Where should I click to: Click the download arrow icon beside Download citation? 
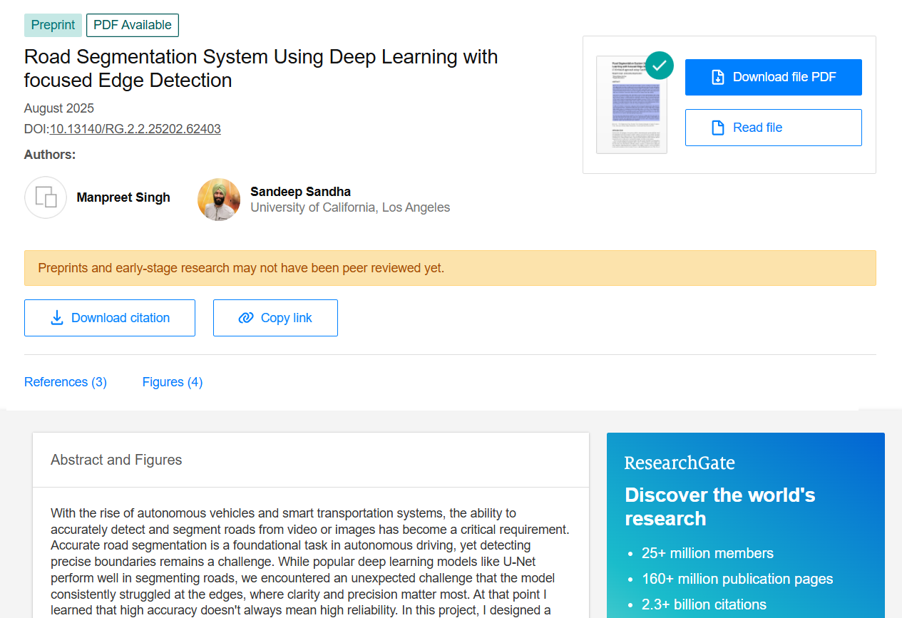coord(57,318)
